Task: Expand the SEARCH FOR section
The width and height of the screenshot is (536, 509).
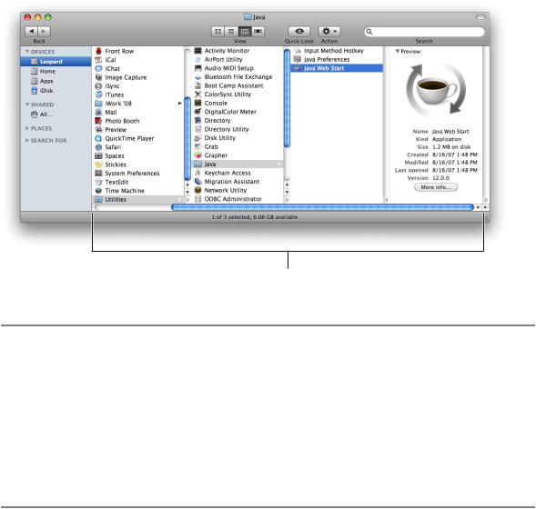Action: pyautogui.click(x=27, y=140)
